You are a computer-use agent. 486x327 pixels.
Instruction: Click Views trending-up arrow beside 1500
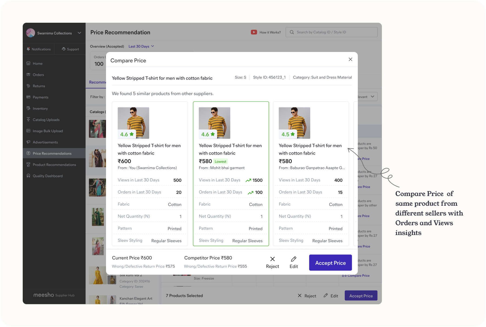click(x=248, y=180)
